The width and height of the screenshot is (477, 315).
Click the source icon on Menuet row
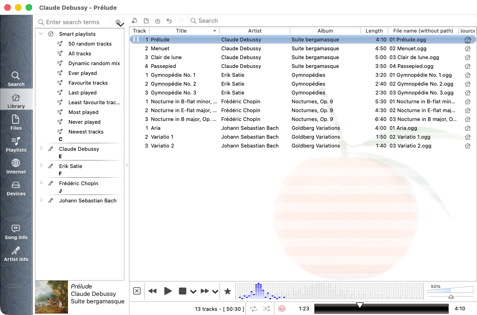tap(468, 48)
